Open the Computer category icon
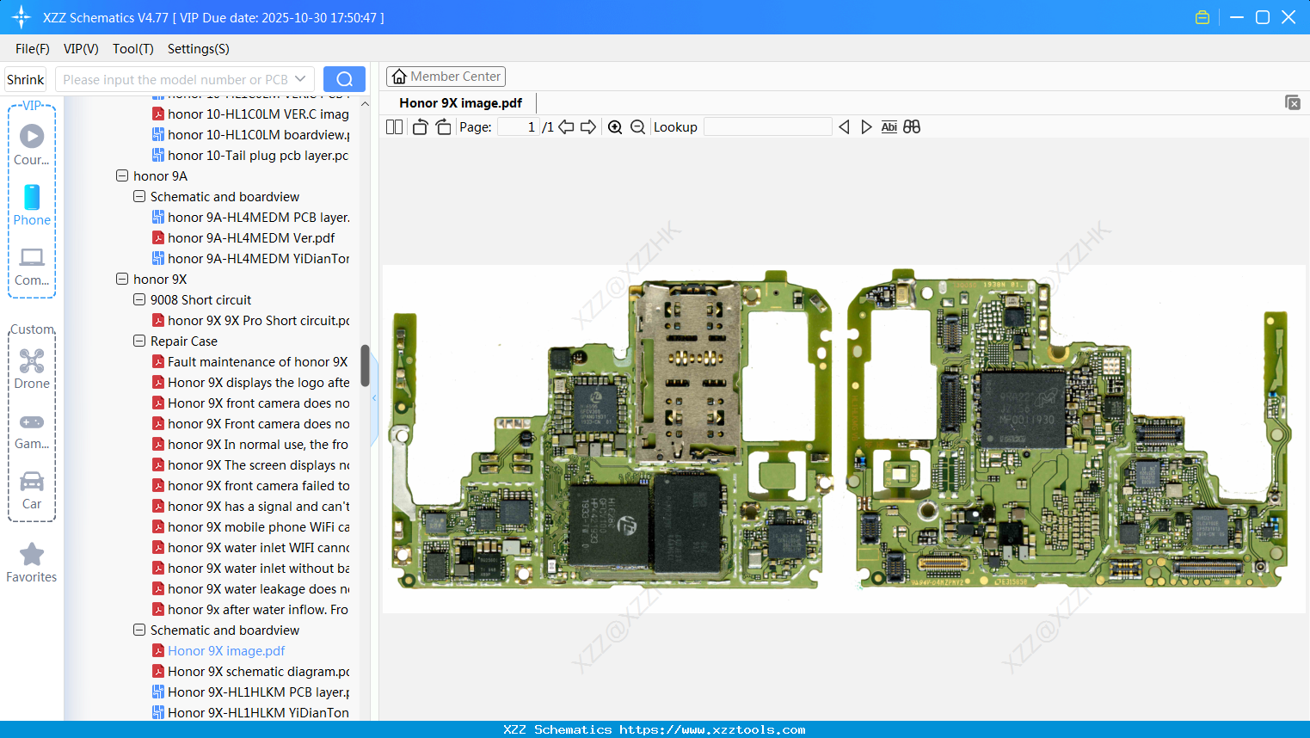This screenshot has height=738, width=1310. click(x=32, y=266)
